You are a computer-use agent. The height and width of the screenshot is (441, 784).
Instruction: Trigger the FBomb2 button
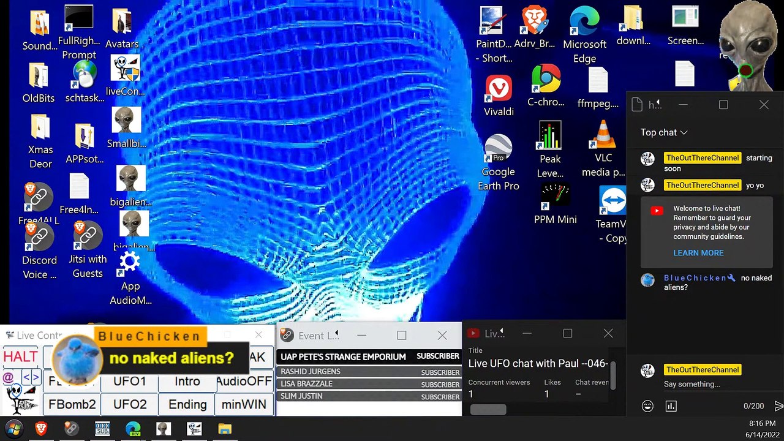(x=72, y=404)
